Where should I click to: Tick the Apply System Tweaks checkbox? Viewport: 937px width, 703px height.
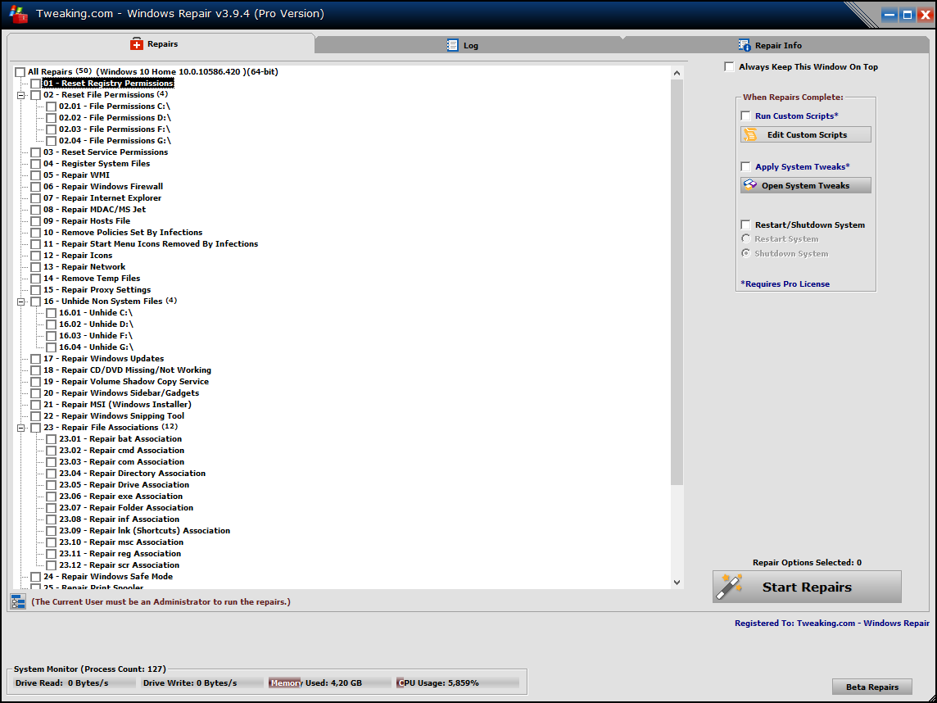click(x=746, y=167)
